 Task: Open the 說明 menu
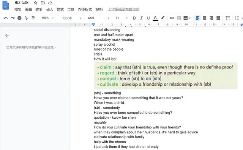(99, 9)
